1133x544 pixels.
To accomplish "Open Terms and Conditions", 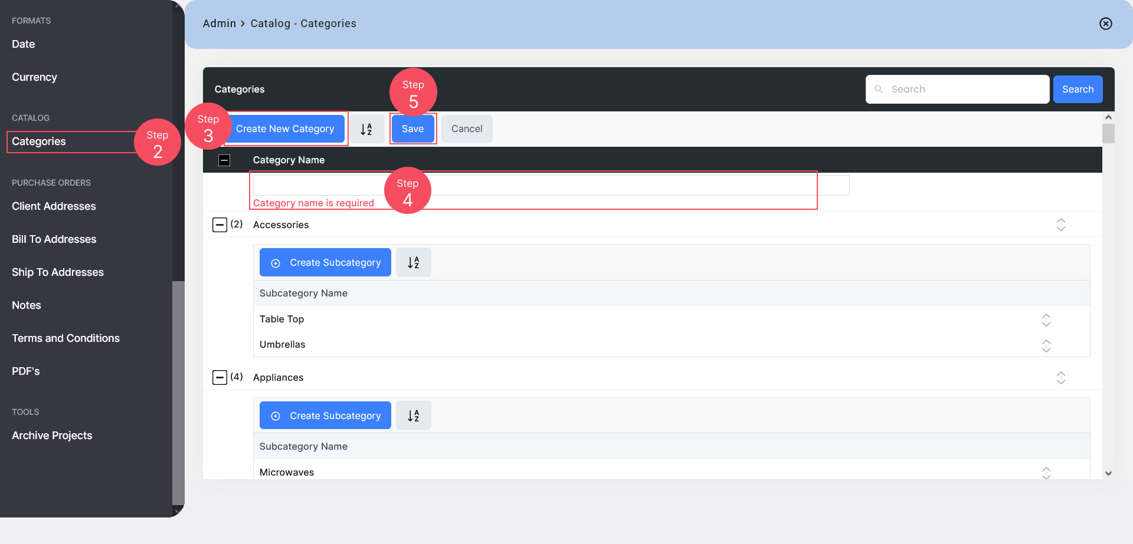I will click(x=66, y=338).
